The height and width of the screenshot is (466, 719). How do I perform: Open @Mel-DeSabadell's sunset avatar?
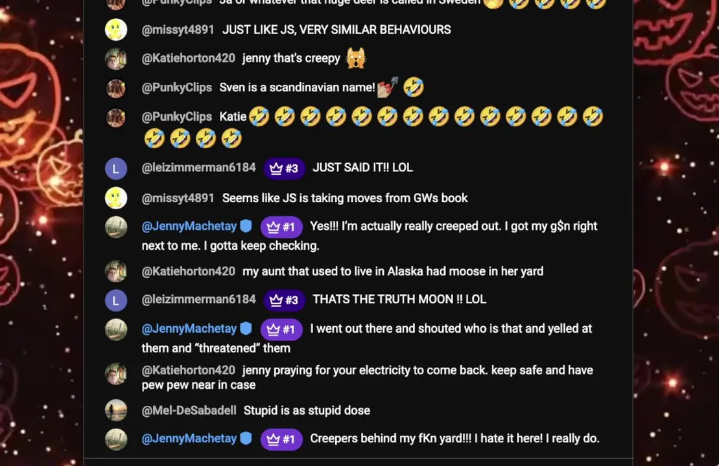pos(116,410)
